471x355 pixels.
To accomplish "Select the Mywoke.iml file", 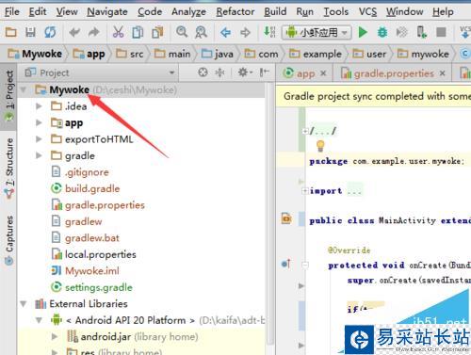I will pyautogui.click(x=85, y=271).
